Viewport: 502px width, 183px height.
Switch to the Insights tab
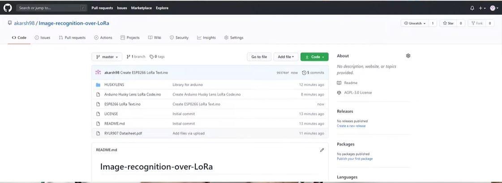click(206, 38)
